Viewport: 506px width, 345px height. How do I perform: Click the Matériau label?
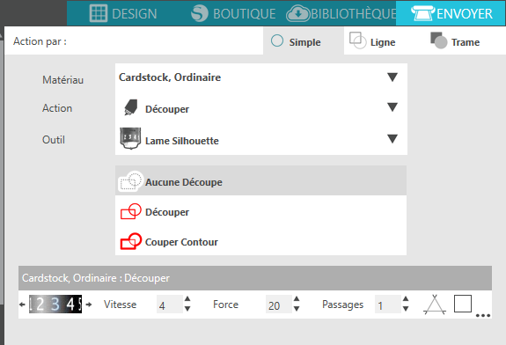[x=63, y=80]
